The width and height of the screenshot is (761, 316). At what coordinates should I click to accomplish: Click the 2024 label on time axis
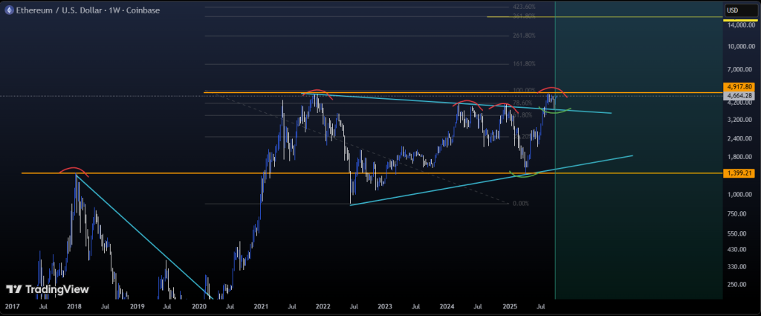pos(447,306)
